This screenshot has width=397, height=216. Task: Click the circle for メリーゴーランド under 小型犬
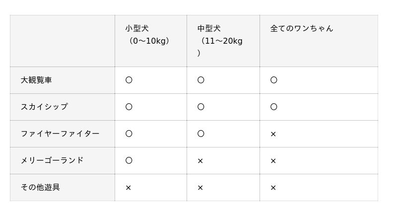[129, 160]
